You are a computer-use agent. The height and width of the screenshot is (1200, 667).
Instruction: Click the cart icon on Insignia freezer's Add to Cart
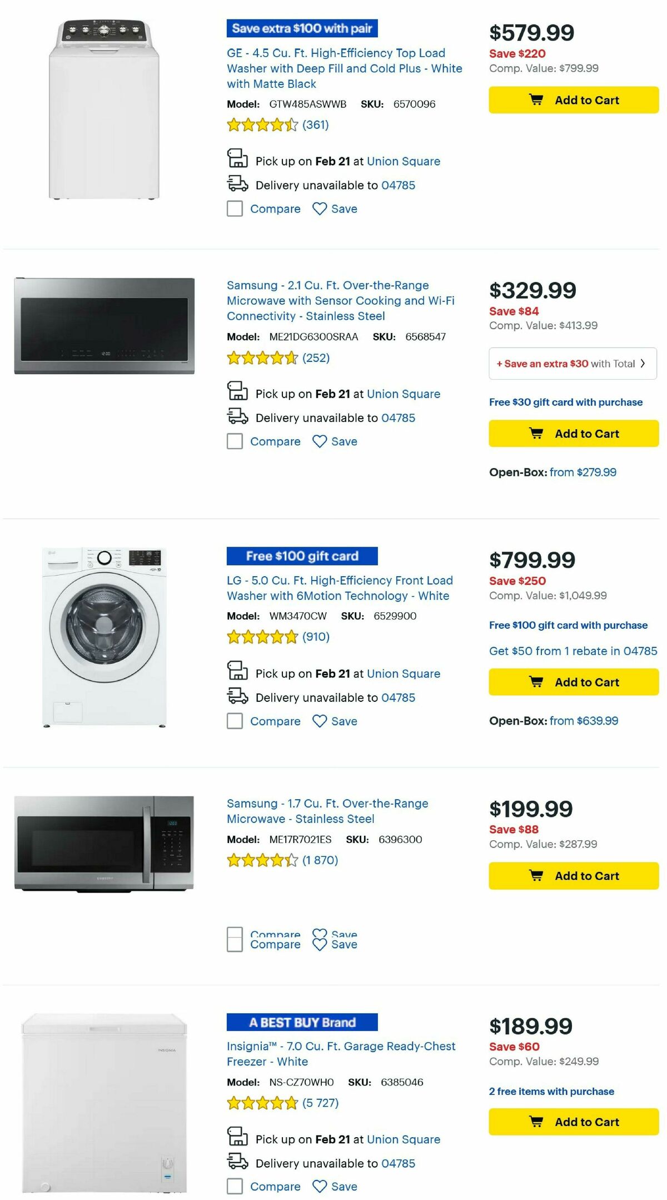(536, 1122)
